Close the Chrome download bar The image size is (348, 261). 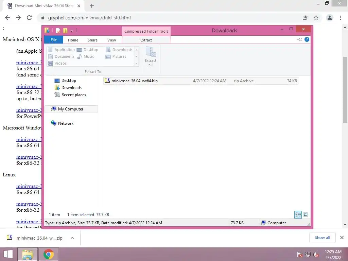point(342,238)
